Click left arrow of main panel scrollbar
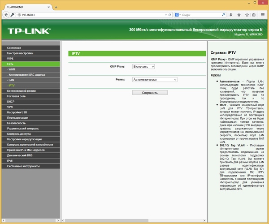Image resolution: width=269 pixels, height=224 pixels. 63,220
